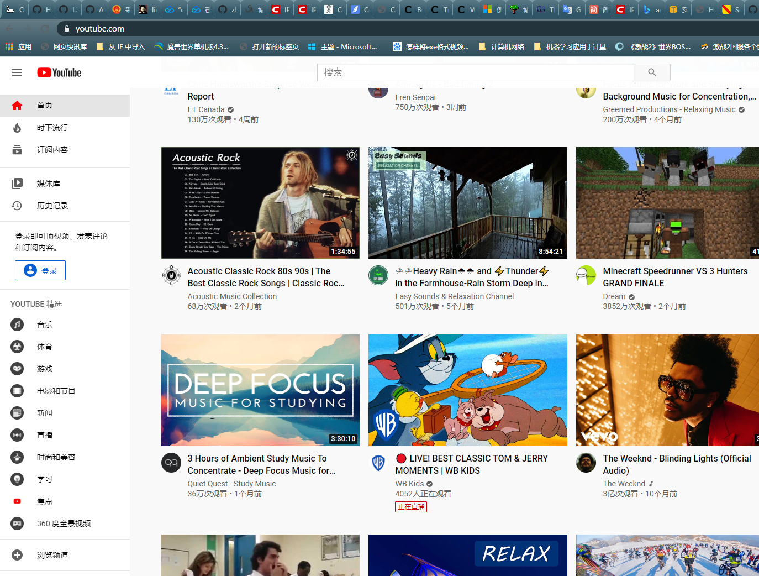The height and width of the screenshot is (576, 759).
Task: Open the 学习 learning category
Action: point(65,479)
